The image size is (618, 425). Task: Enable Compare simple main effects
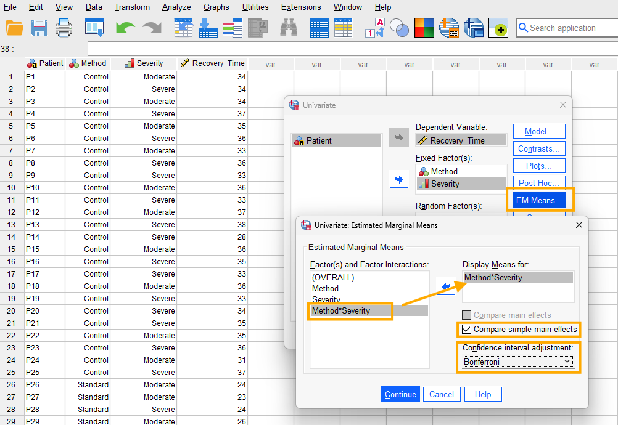tap(467, 330)
